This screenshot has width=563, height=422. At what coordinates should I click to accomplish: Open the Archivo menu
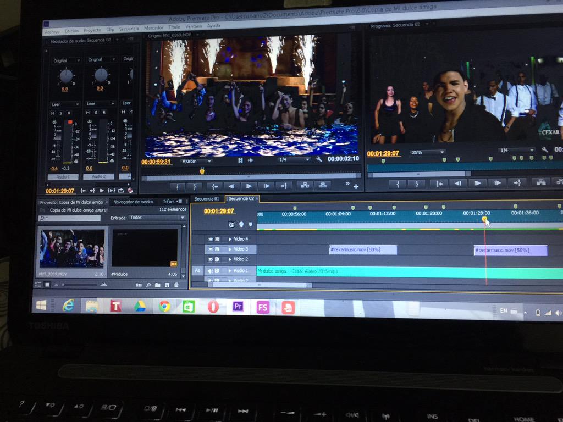coord(52,32)
